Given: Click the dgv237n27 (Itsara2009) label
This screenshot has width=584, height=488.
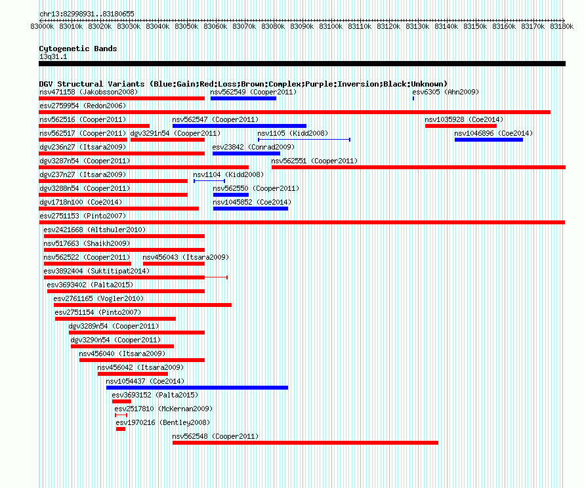Looking at the screenshot, I should click(83, 174).
